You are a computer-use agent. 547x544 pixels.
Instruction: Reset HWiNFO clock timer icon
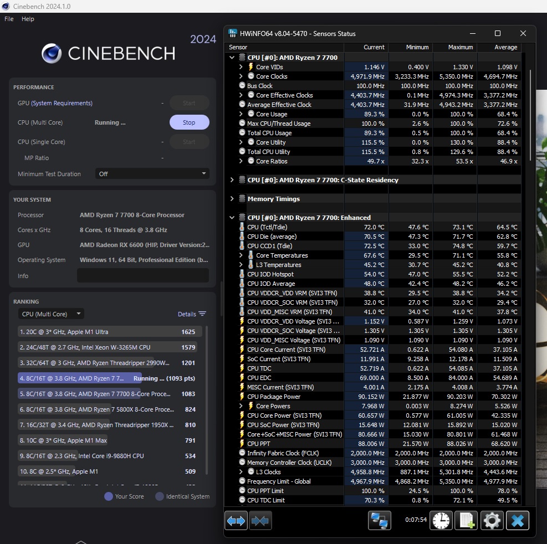441,521
